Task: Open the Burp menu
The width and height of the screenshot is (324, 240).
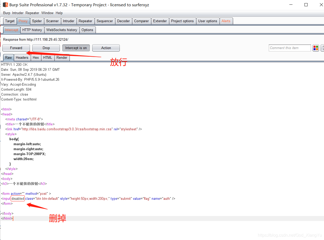Action: click(x=7, y=13)
